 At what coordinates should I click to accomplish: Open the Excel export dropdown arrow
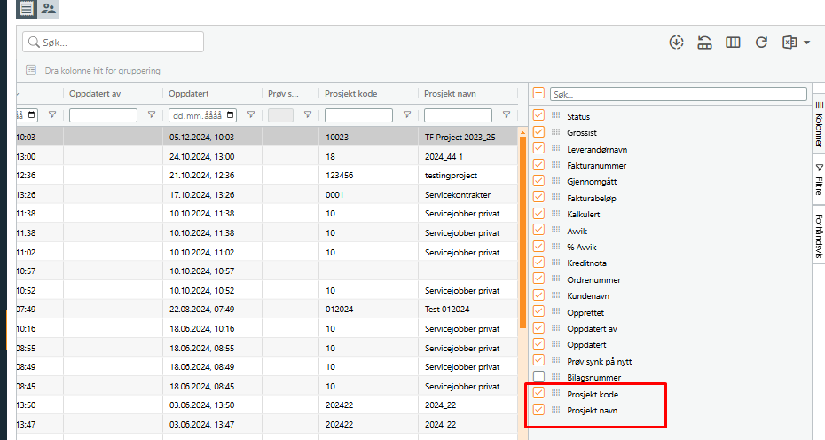(806, 43)
